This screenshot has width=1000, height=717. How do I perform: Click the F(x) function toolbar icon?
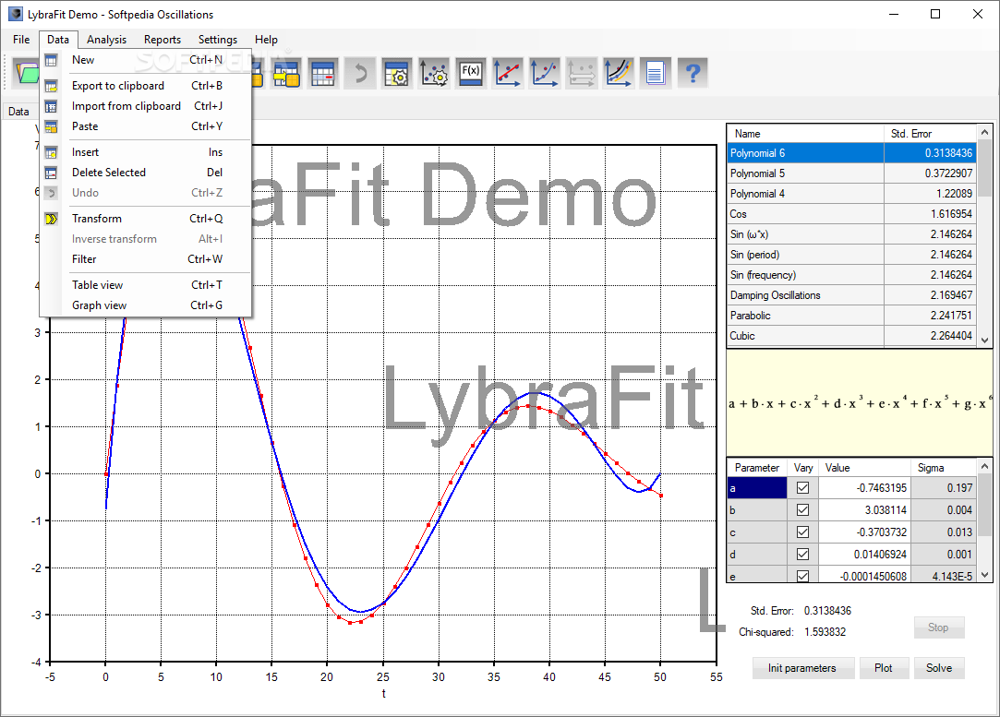pyautogui.click(x=471, y=73)
